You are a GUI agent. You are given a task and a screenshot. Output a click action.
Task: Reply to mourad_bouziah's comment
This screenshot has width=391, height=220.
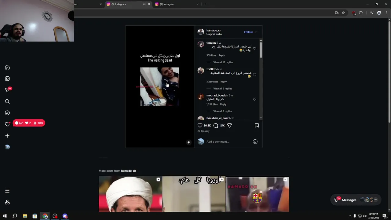(x=223, y=104)
